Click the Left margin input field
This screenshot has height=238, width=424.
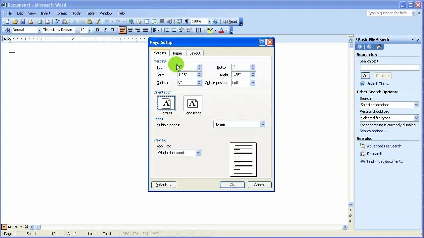(x=187, y=75)
